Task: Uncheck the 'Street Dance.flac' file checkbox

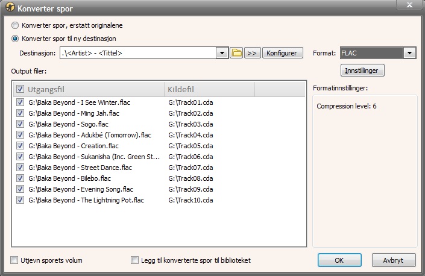Action: 20,167
